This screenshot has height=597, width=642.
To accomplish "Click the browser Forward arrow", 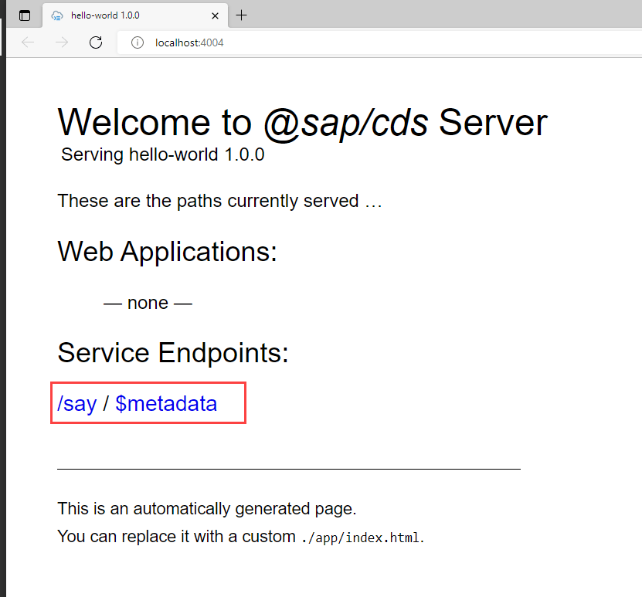I will [x=63, y=42].
